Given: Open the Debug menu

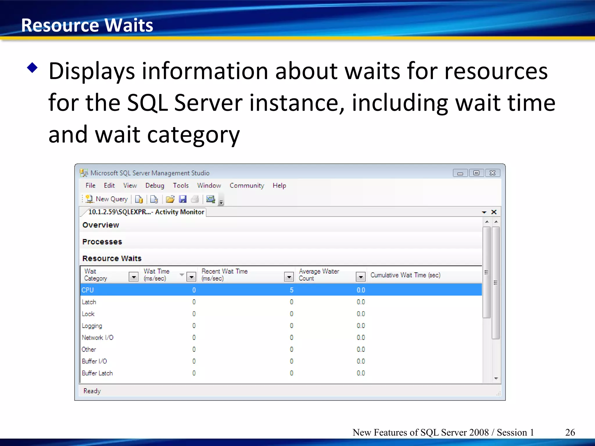Looking at the screenshot, I should [x=155, y=186].
